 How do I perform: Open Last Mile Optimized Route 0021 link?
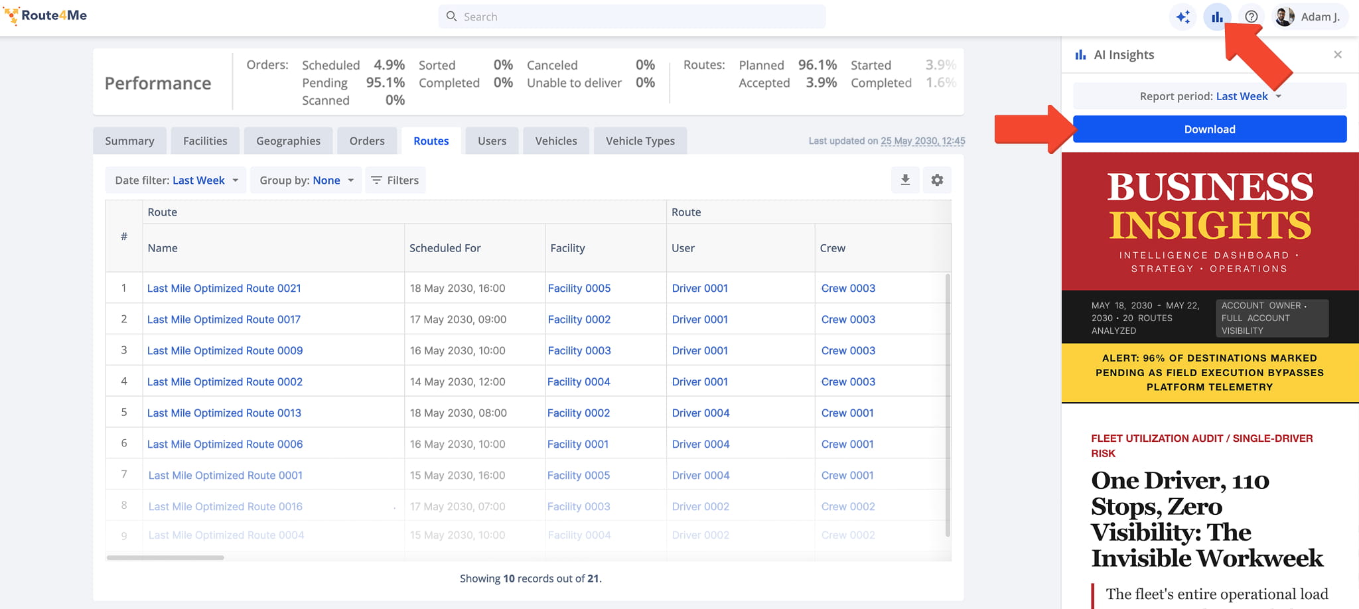224,288
